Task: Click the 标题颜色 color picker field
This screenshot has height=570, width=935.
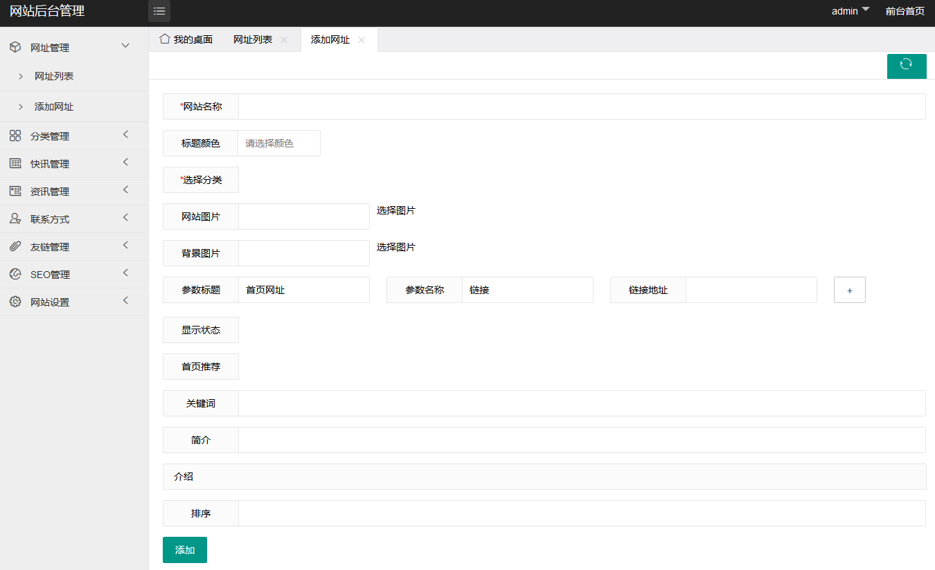Action: tap(278, 143)
